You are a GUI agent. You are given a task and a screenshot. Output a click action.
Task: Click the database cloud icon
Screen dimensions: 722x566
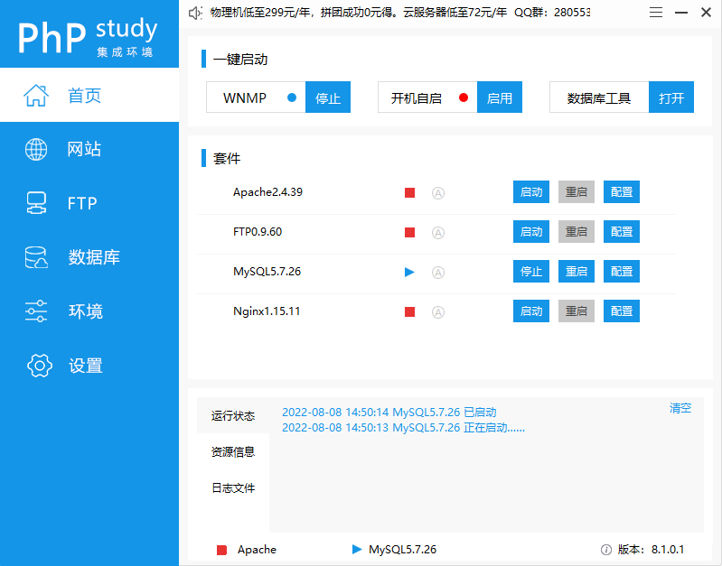point(36,257)
